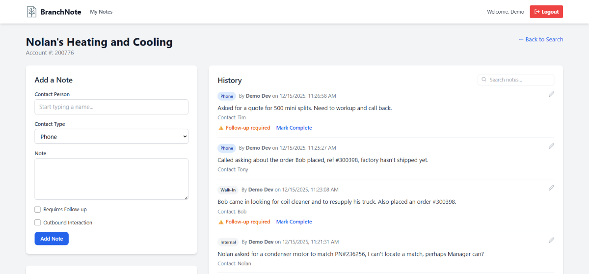Viewport: 589px width, 274px height.
Task: Click warning icon on Bob's follow-up
Action: (221, 222)
